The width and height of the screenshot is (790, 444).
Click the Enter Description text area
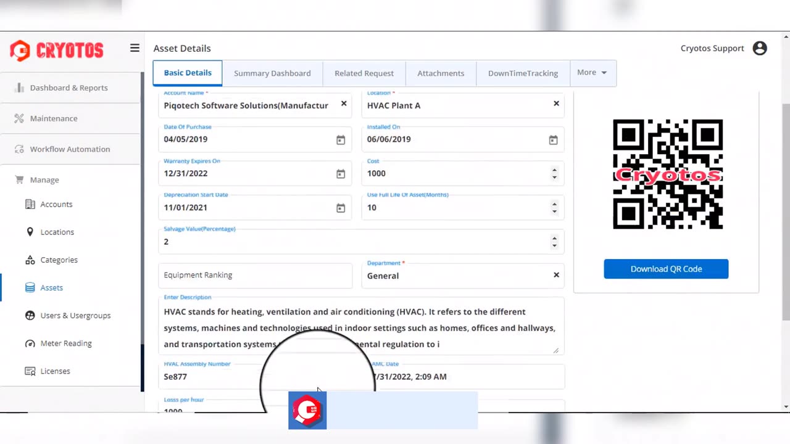361,326
